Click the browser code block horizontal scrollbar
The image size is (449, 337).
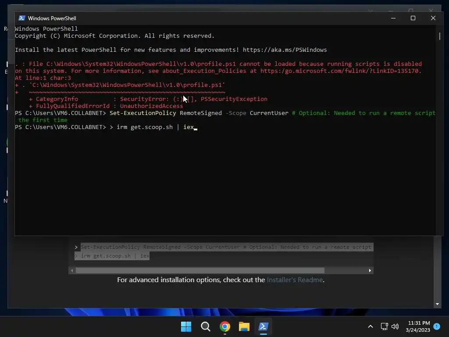pos(200,270)
